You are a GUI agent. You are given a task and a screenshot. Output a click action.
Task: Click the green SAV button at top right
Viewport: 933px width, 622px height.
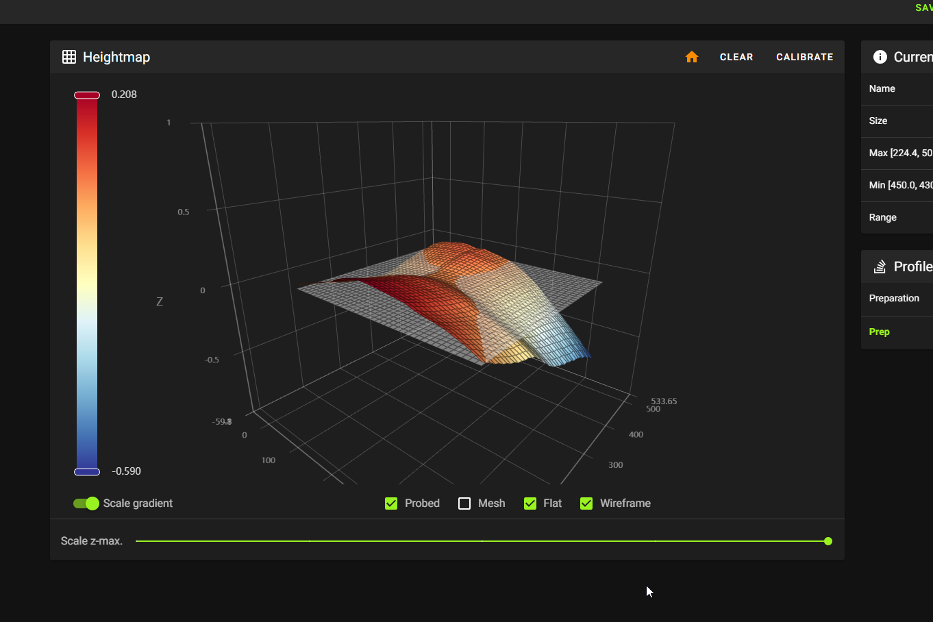tap(923, 8)
